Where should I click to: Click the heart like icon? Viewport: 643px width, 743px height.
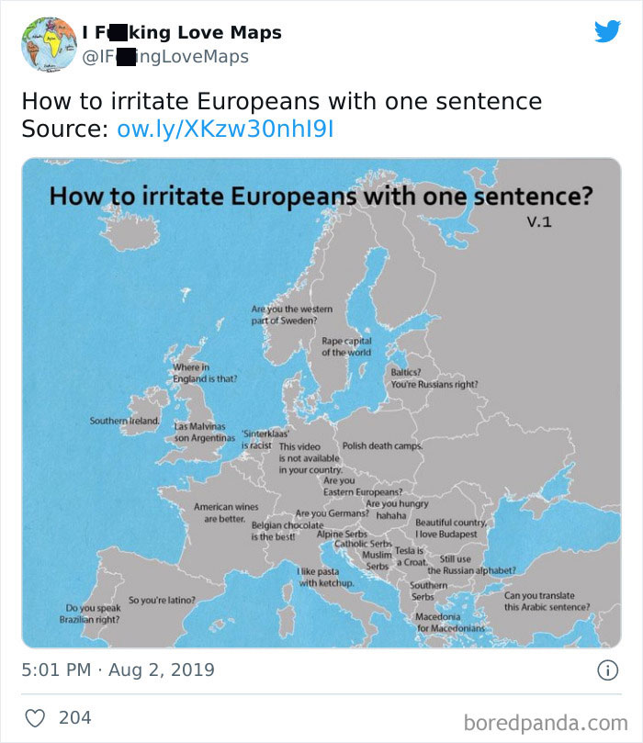(x=35, y=718)
